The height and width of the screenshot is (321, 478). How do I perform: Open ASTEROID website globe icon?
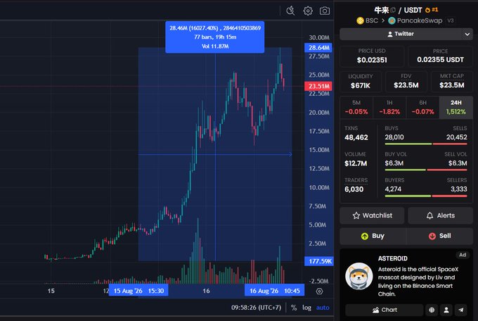pos(432,310)
